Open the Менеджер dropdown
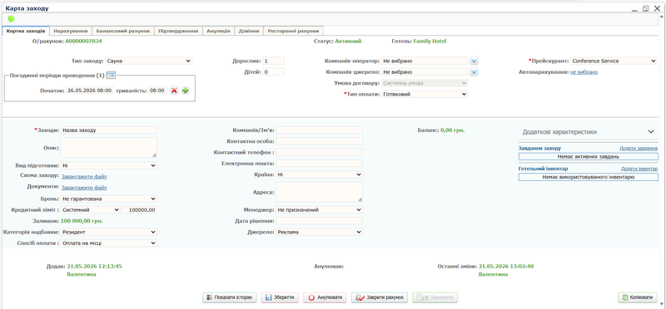The height and width of the screenshot is (309, 666). (x=319, y=209)
